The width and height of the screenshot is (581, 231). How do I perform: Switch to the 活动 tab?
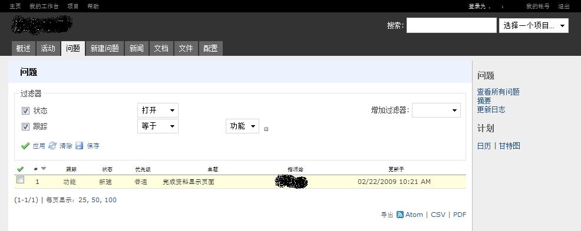pyautogui.click(x=48, y=48)
